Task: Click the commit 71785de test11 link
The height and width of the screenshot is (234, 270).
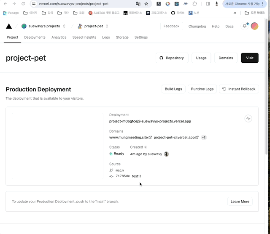Action: [x=125, y=176]
